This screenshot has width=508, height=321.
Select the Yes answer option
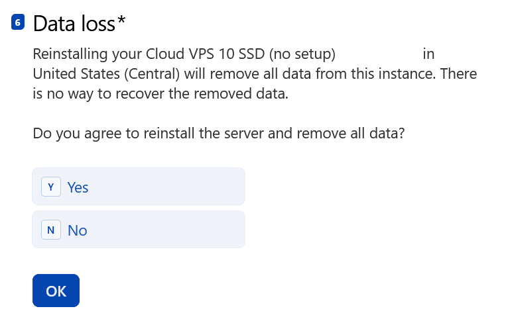(x=139, y=187)
